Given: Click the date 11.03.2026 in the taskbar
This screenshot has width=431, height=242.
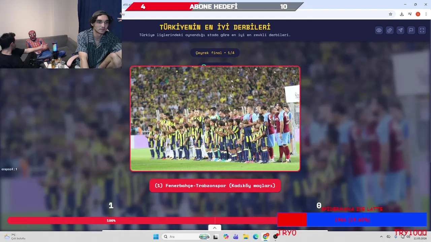Looking at the screenshot, I should pos(421,238).
